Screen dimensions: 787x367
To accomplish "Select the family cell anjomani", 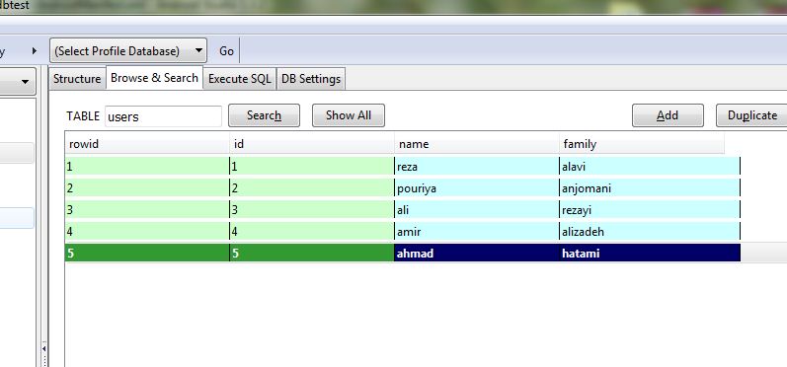I will [650, 188].
